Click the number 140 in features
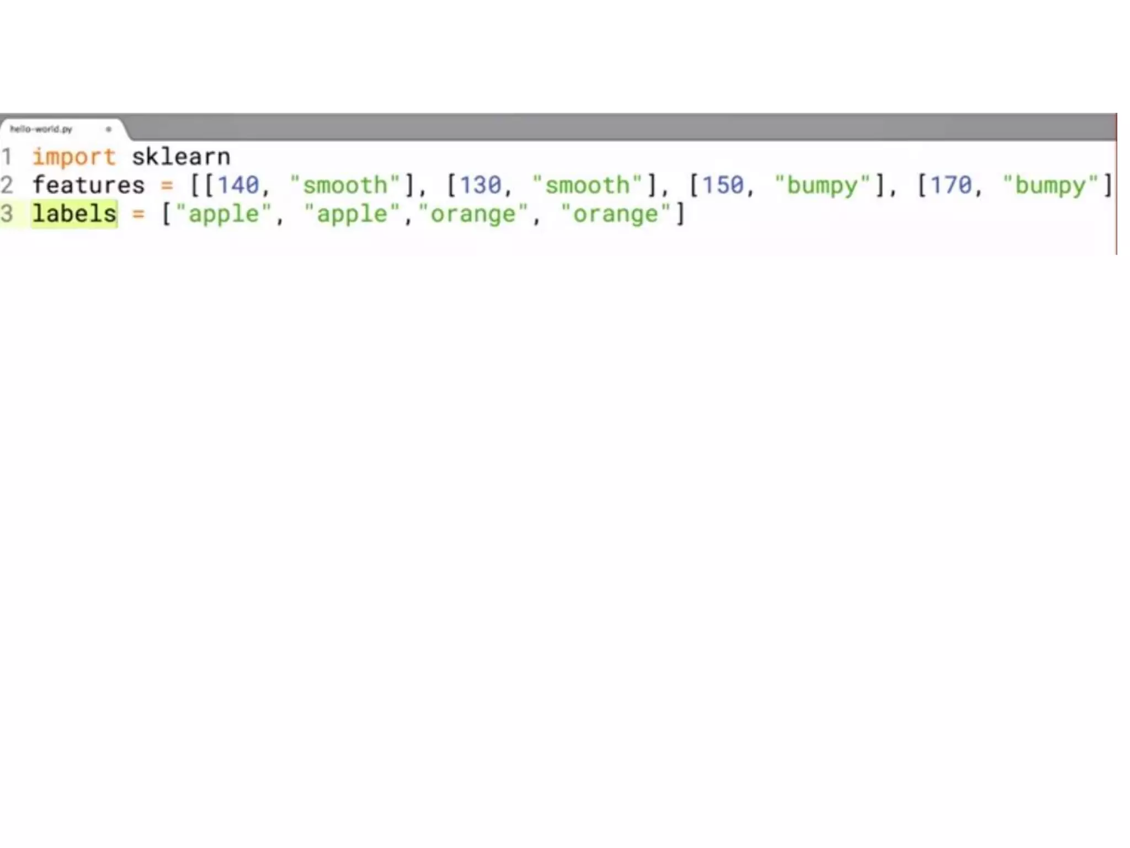The height and width of the screenshot is (848, 1130). [x=238, y=185]
